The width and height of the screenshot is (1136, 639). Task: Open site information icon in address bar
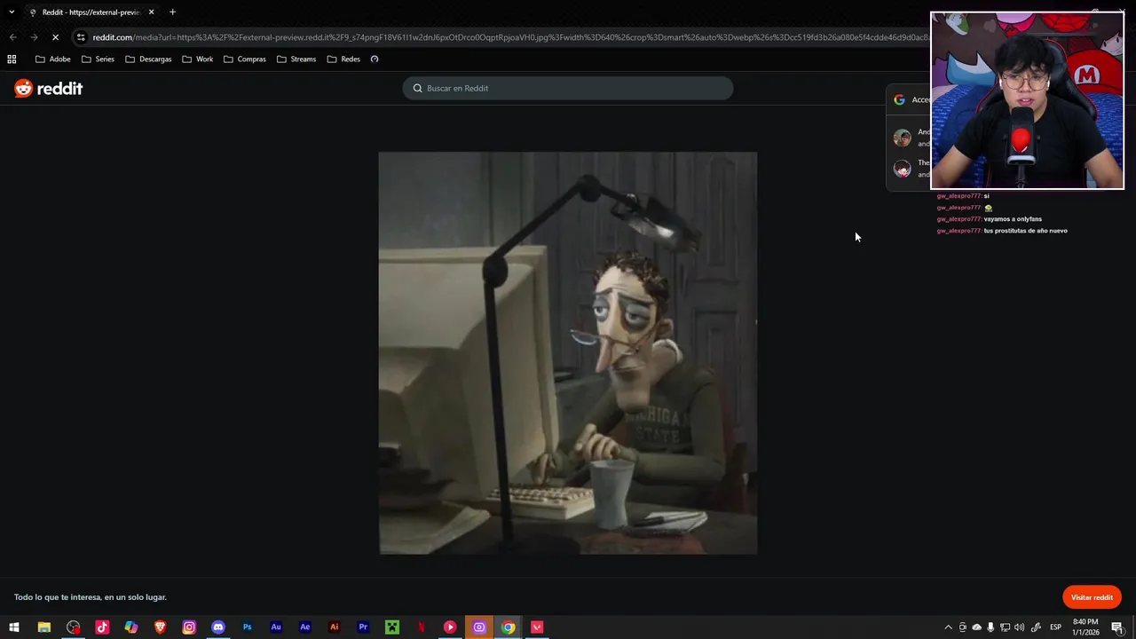(81, 37)
